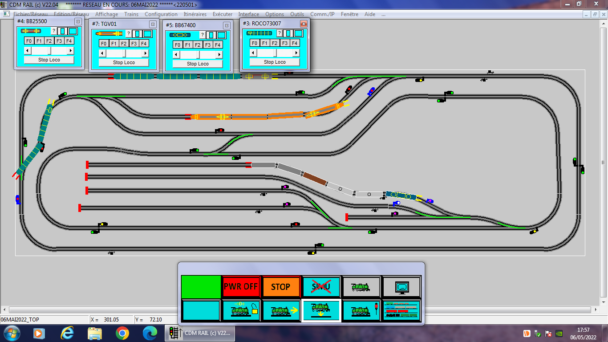Image resolution: width=608 pixels, height=342 pixels.
Task: Click the locomotive with yellow padlock icon
Action: coord(241,310)
